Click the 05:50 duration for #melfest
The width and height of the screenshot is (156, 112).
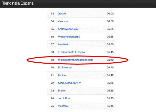[x=110, y=44]
